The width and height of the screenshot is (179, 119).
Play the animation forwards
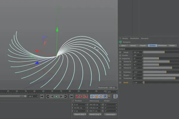click(x=57, y=96)
